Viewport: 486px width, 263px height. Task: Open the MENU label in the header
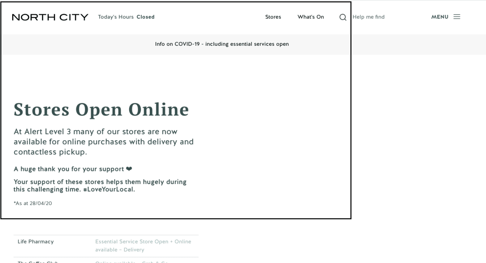(x=440, y=17)
